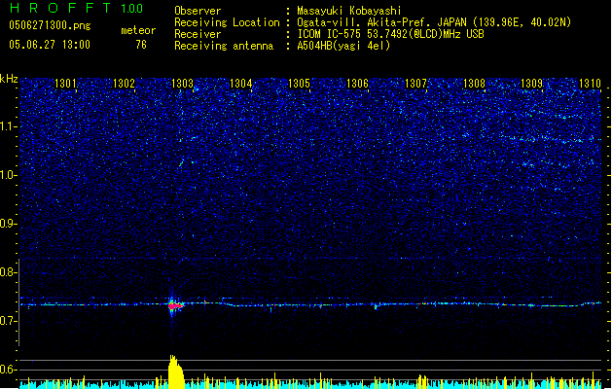Image resolution: width=612 pixels, height=389 pixels.
Task: Click the 1304 time marker
Action: (241, 84)
